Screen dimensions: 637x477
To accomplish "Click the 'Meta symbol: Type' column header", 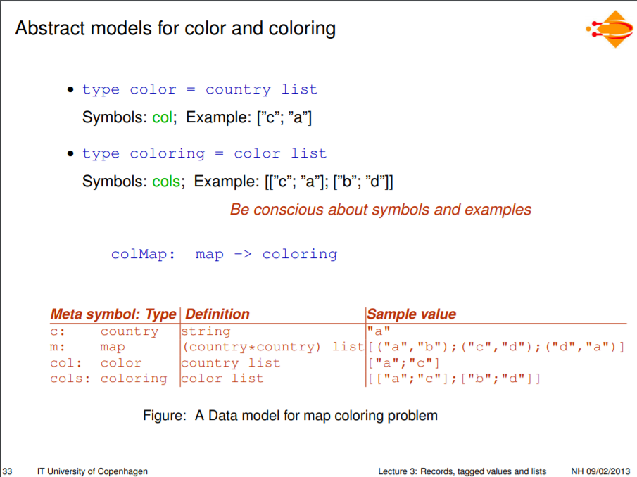I will click(x=113, y=314).
